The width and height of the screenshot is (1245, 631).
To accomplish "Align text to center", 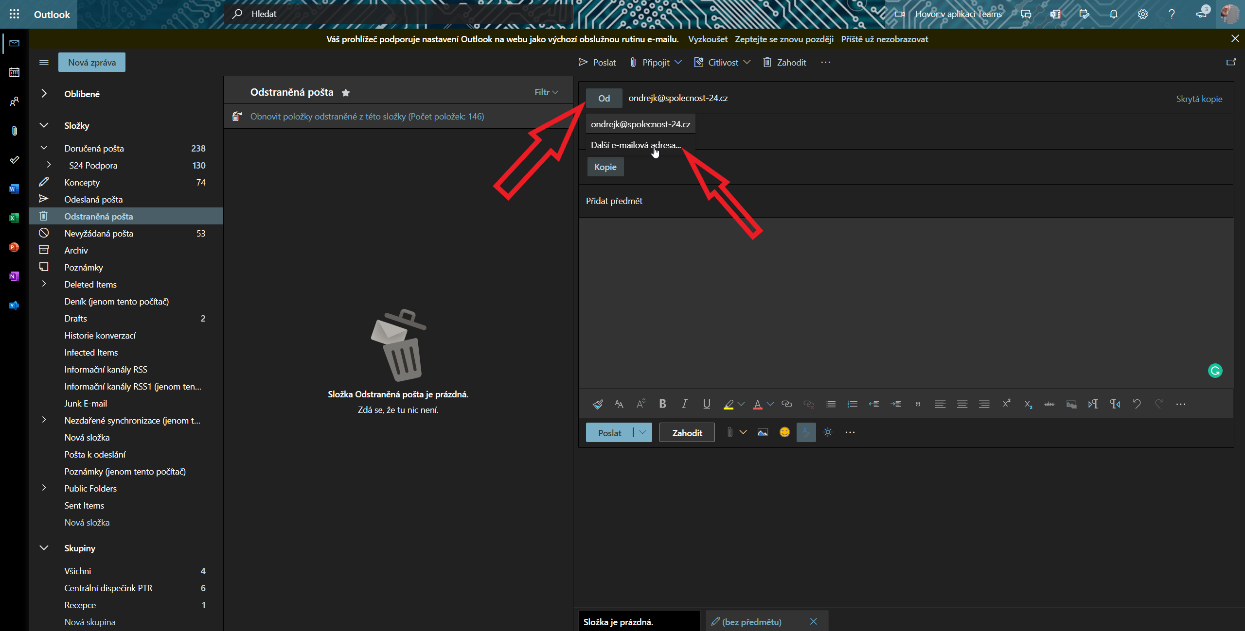I will pos(962,404).
